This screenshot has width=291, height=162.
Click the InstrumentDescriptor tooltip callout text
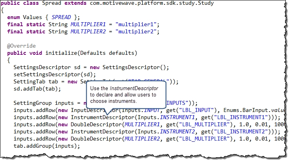(x=124, y=95)
